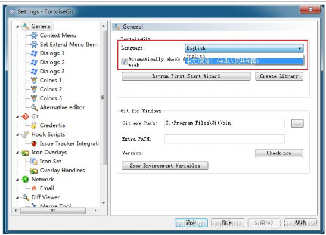Select Colors 3 in the tree
The image size is (326, 235).
(51, 98)
